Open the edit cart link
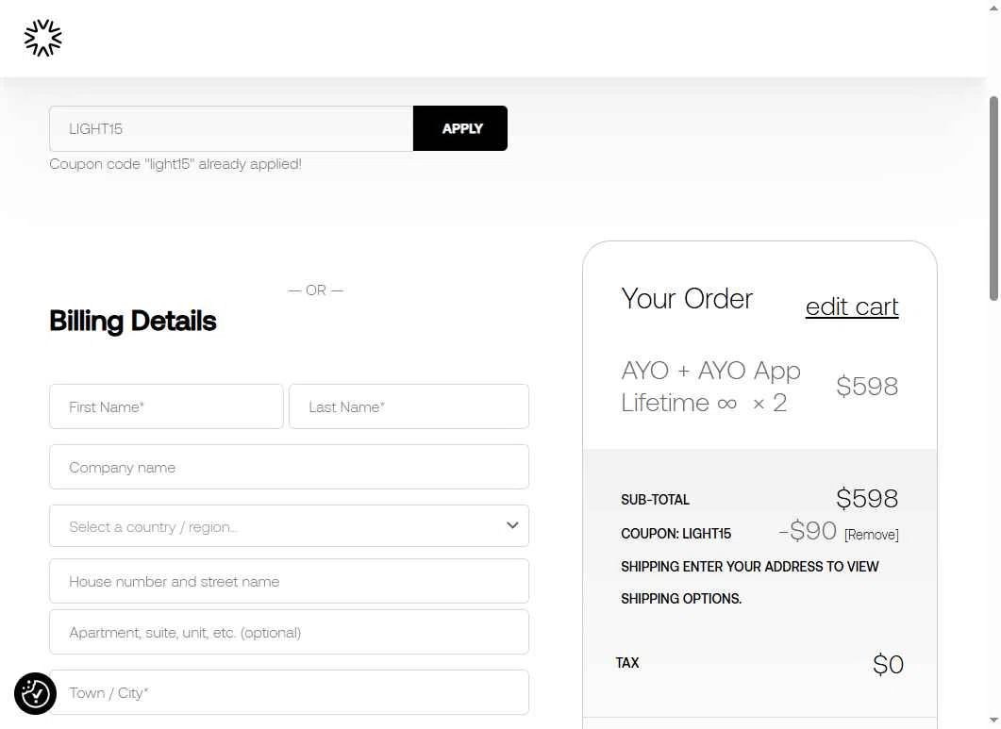The image size is (1001, 729). (x=852, y=307)
